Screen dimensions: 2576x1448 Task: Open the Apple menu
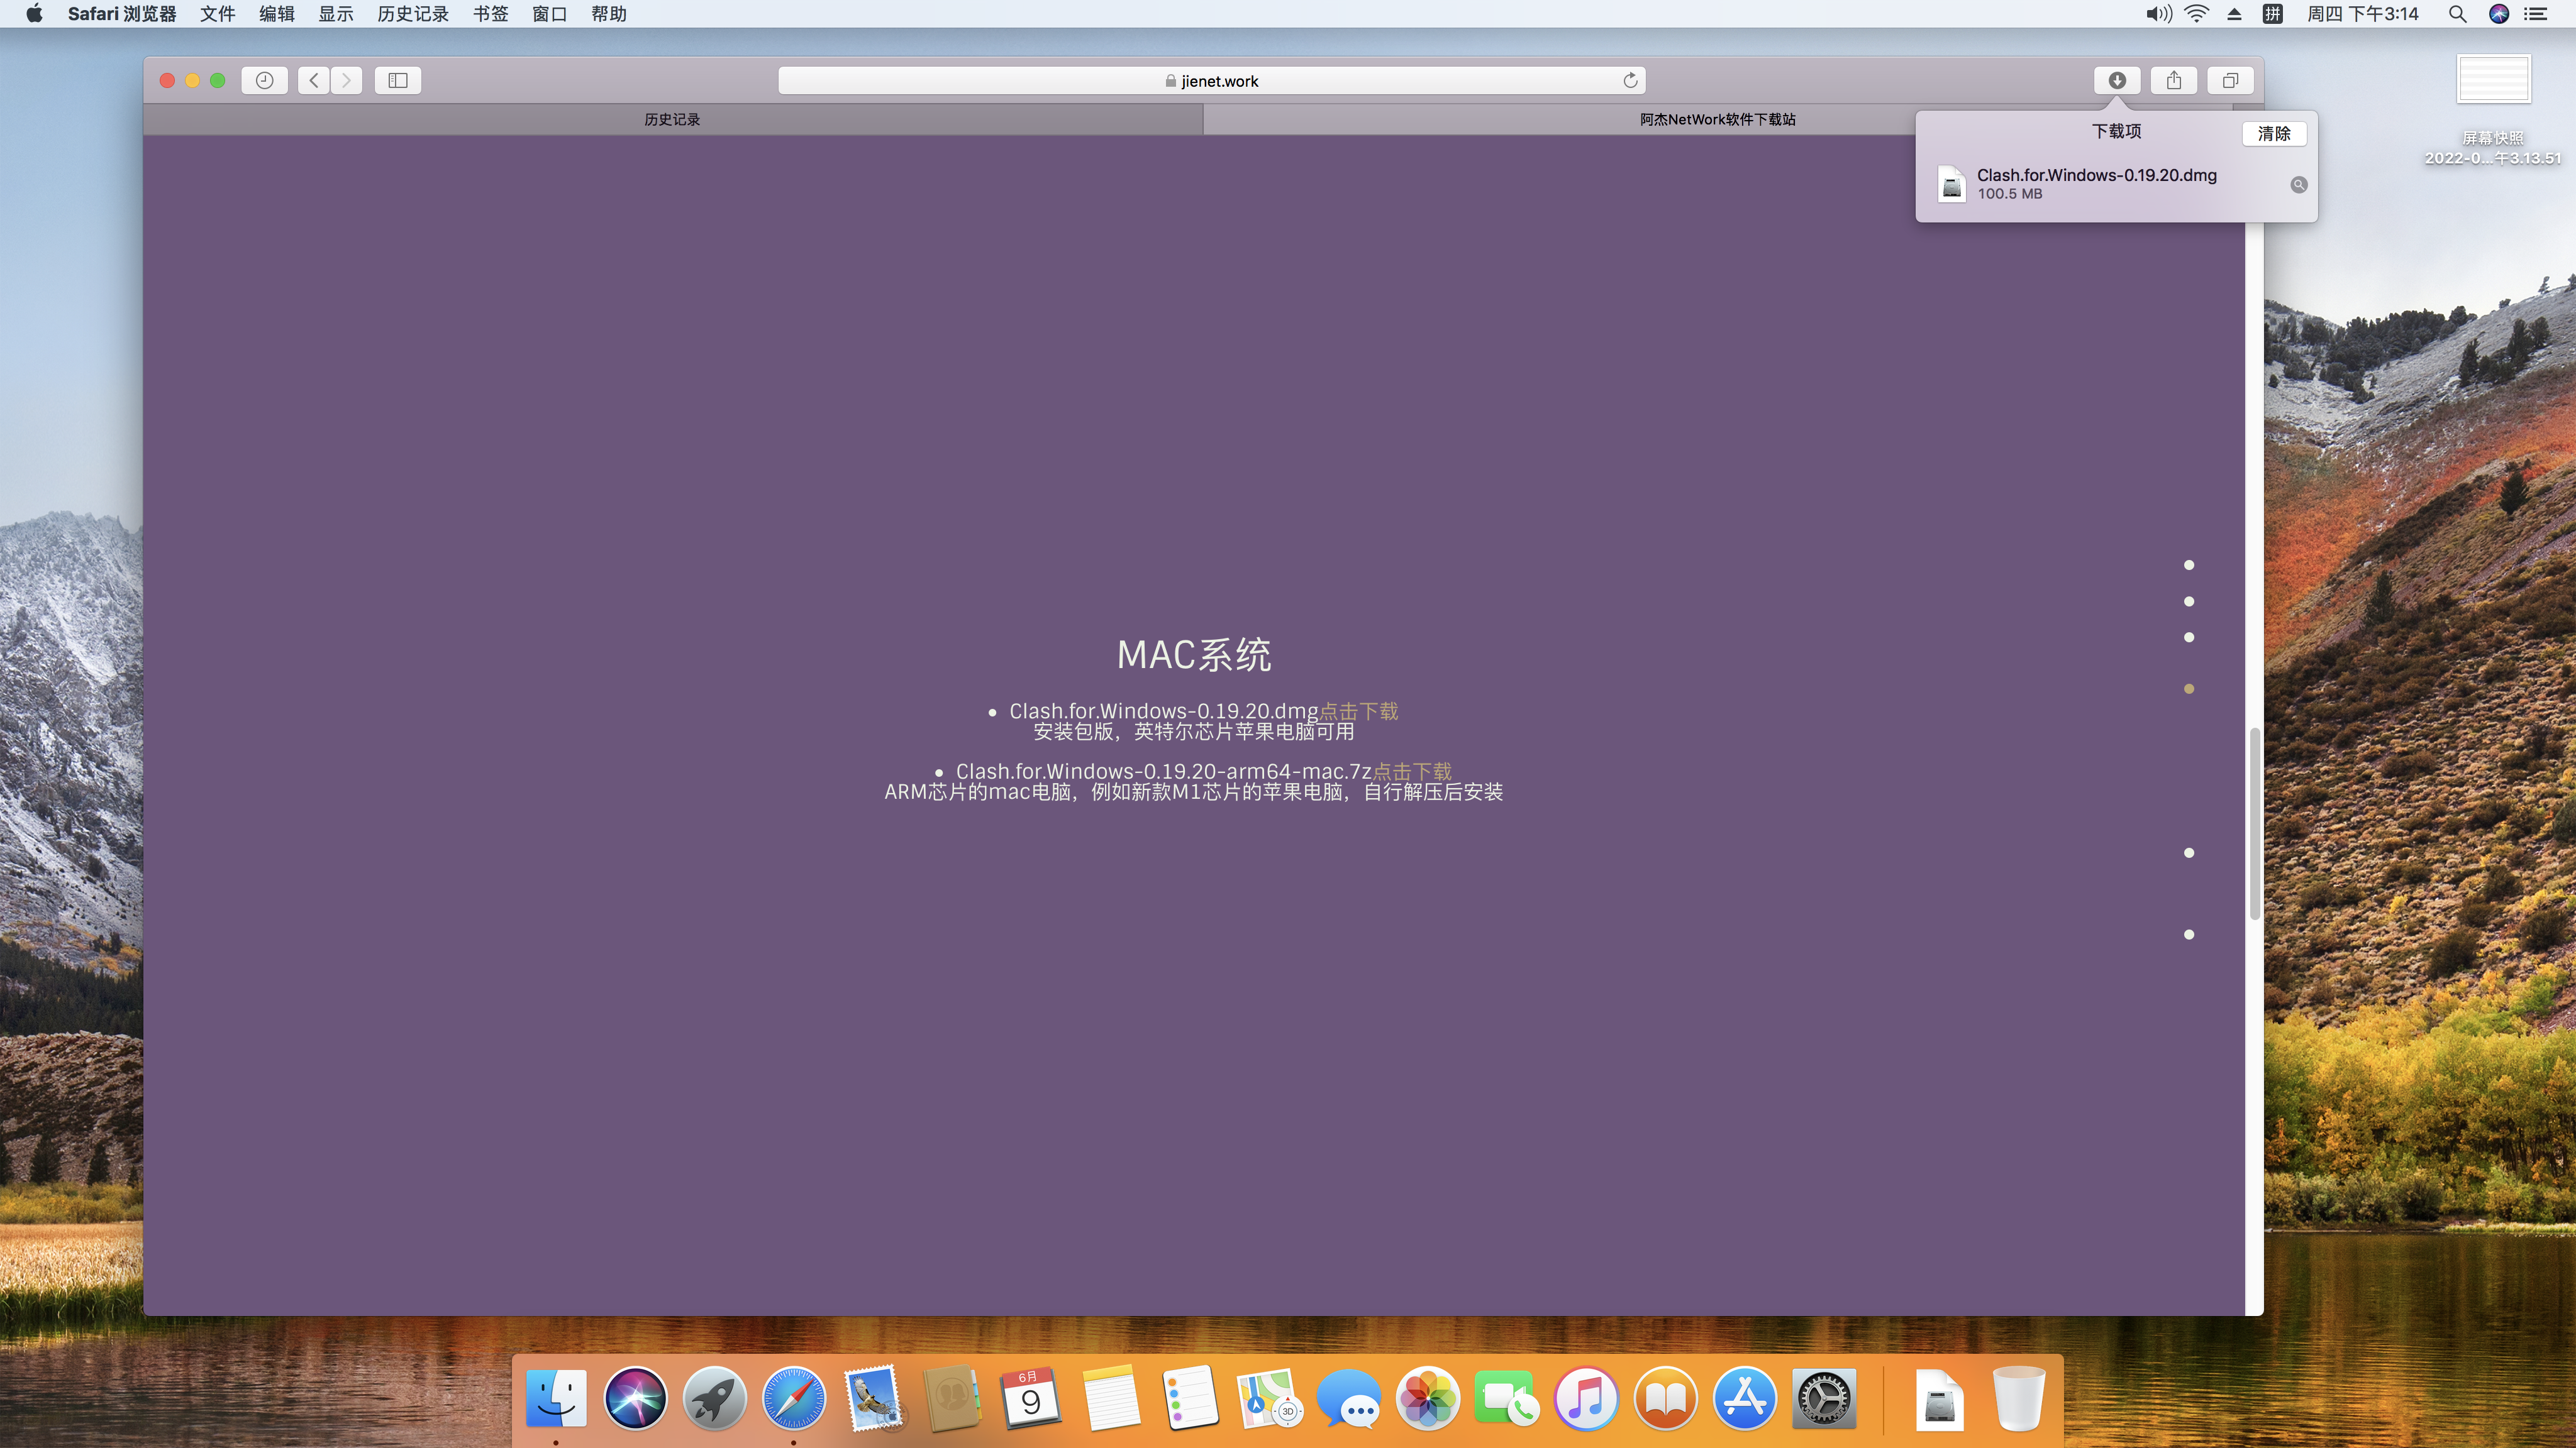click(x=34, y=14)
